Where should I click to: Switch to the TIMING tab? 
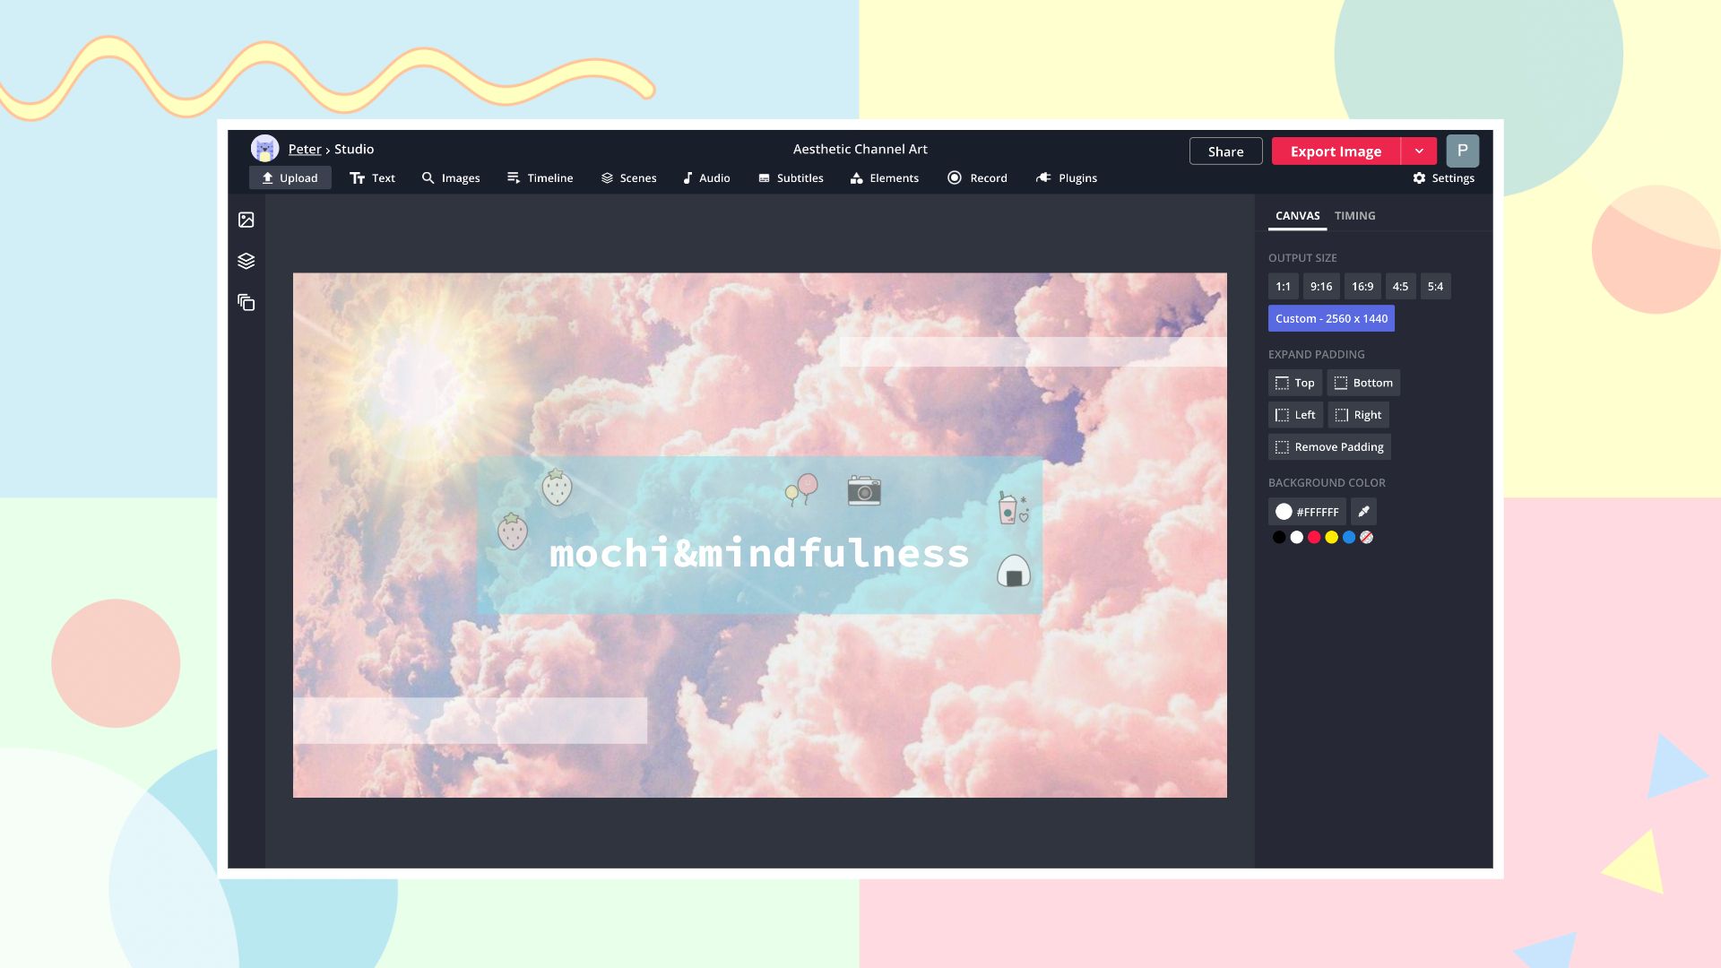pyautogui.click(x=1354, y=215)
